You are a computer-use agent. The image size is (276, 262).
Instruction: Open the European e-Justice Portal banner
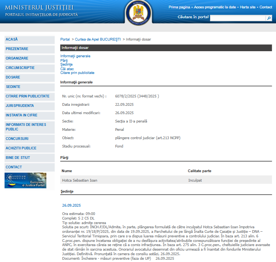tap(25, 180)
